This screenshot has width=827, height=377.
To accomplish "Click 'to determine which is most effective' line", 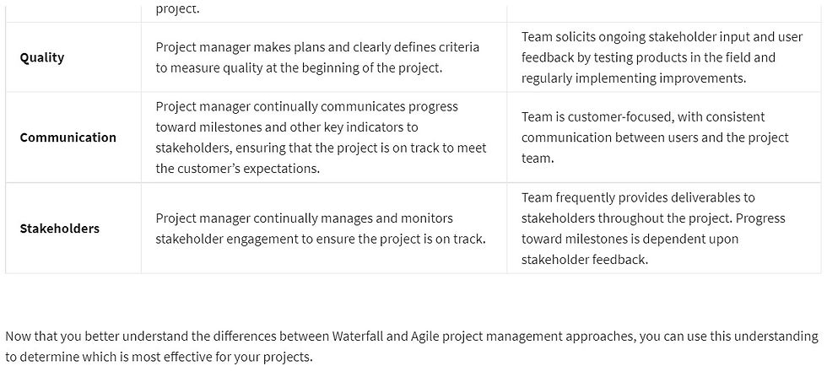I will tap(159, 357).
